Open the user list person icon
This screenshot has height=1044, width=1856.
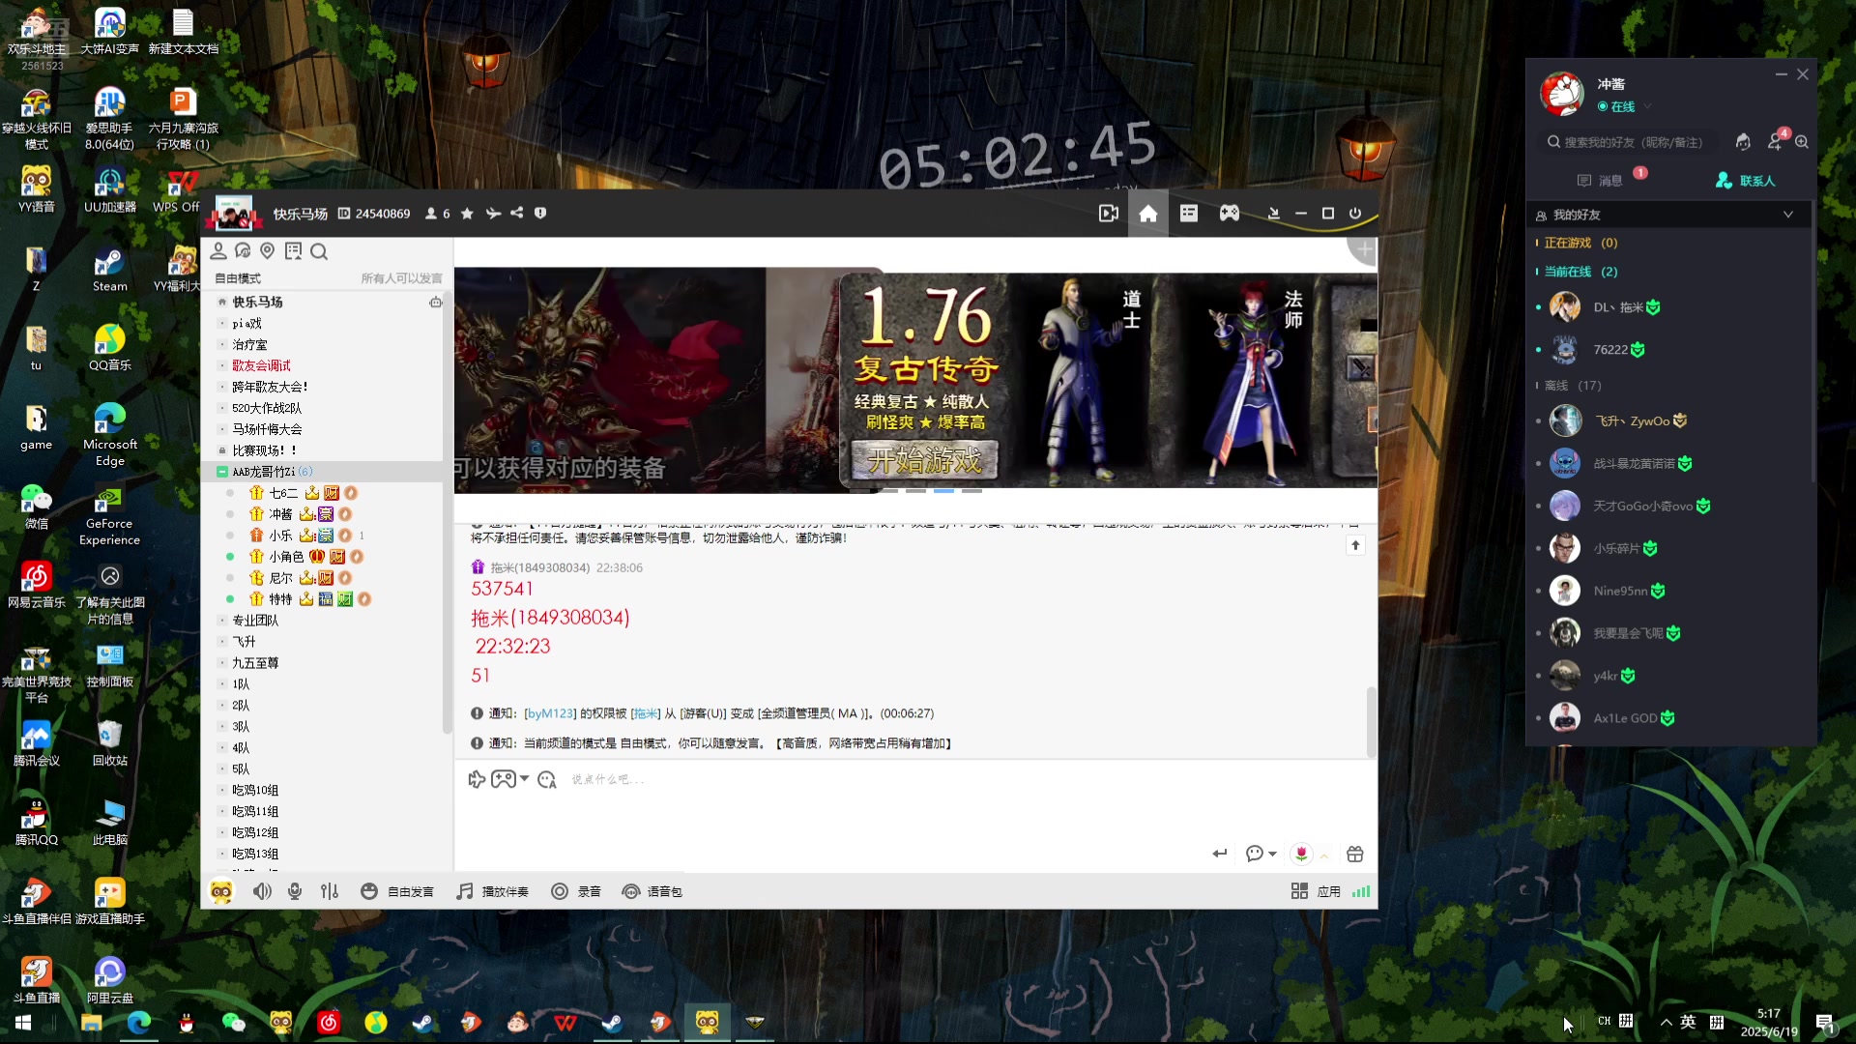[218, 251]
